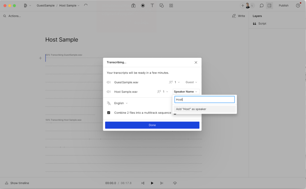This screenshot has height=189, width=306.
Task: Open the English language dropdown
Action: tap(121, 103)
